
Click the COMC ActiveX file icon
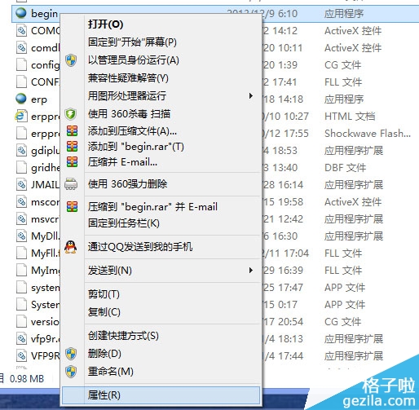point(21,30)
